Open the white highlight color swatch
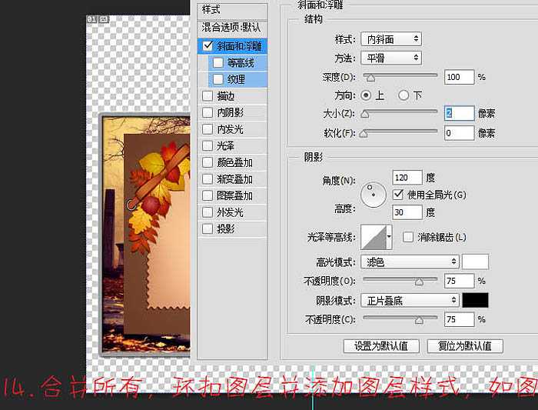 point(475,262)
